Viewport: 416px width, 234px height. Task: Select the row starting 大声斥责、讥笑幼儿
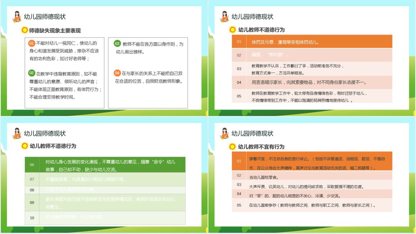[312, 185]
